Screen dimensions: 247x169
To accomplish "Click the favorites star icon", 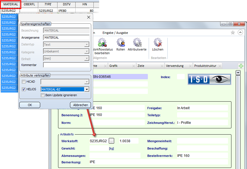I will (233, 32).
